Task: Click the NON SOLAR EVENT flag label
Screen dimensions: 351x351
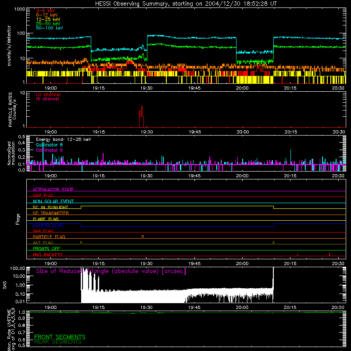Action: click(53, 201)
